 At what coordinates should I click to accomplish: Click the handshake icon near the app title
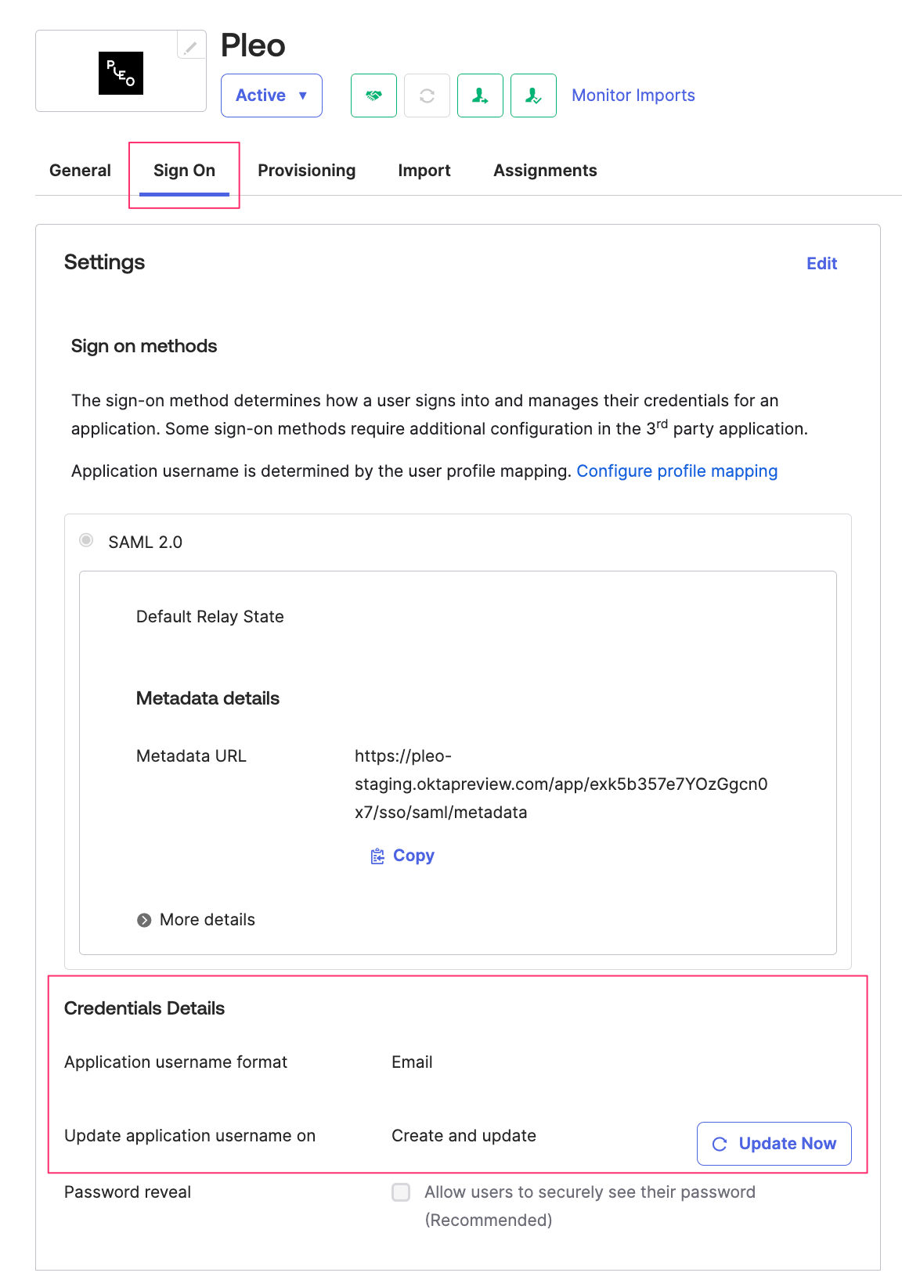click(x=373, y=95)
